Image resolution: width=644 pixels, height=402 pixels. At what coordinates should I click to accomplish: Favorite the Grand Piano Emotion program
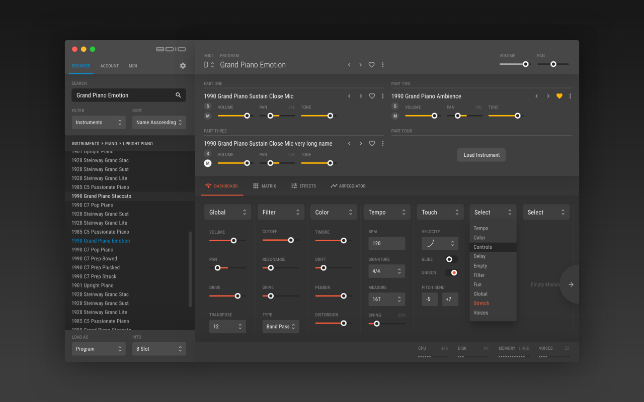(372, 65)
